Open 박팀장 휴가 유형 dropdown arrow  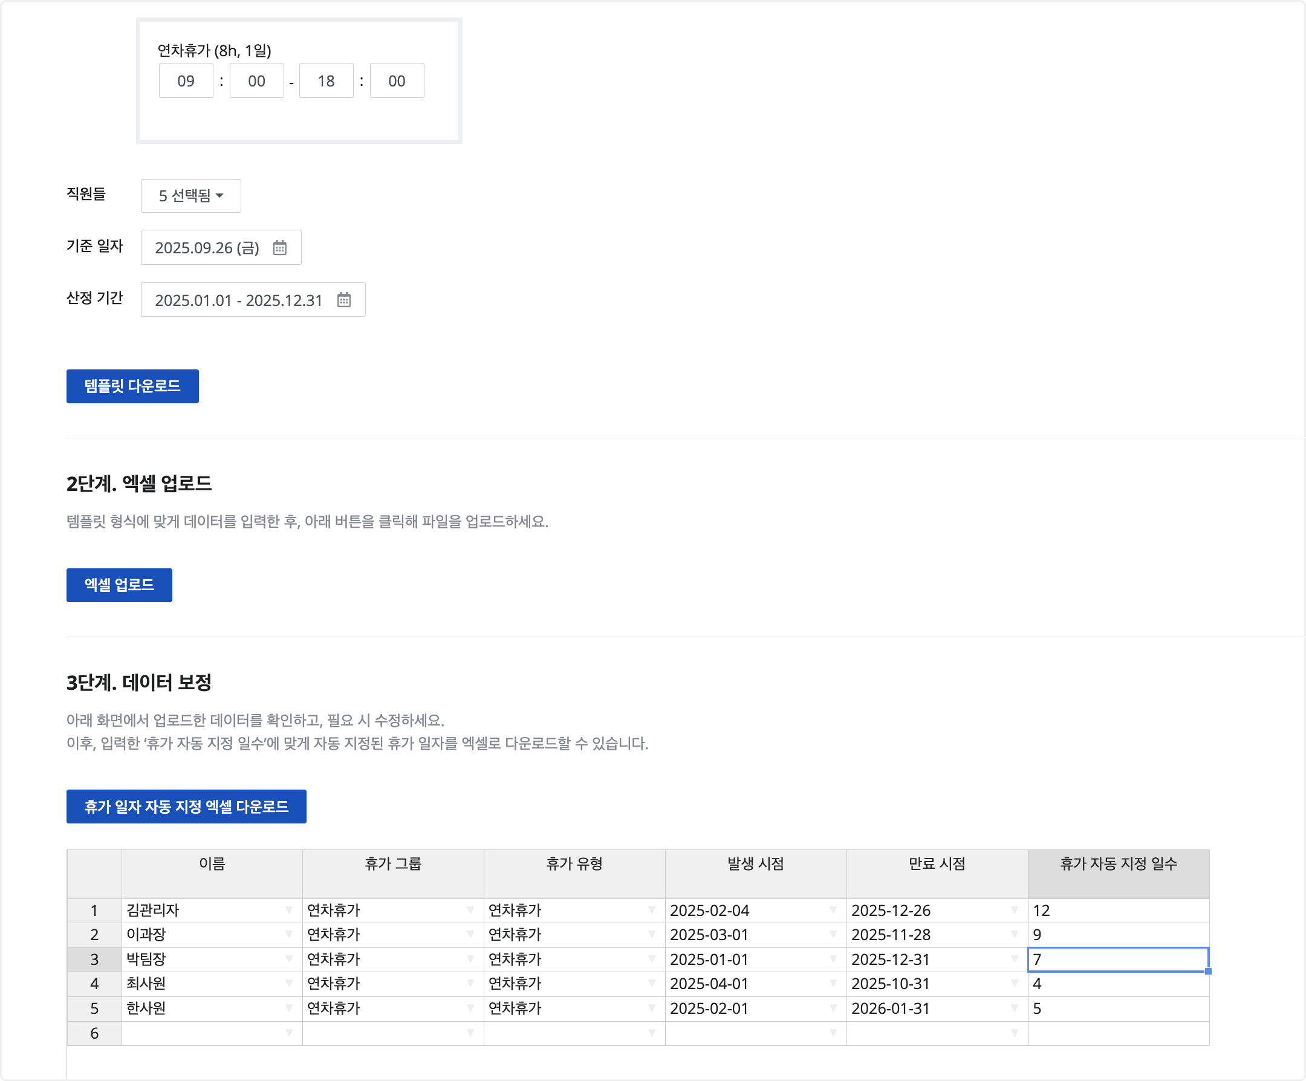pos(652,959)
